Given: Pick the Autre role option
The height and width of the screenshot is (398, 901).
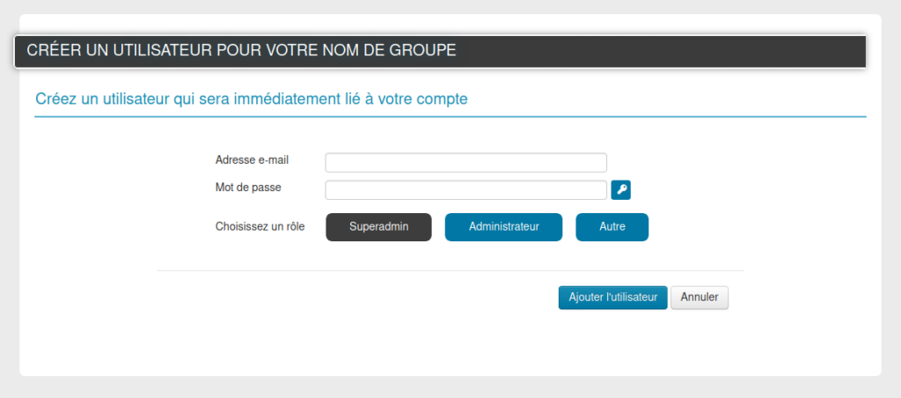Looking at the screenshot, I should click(x=612, y=226).
